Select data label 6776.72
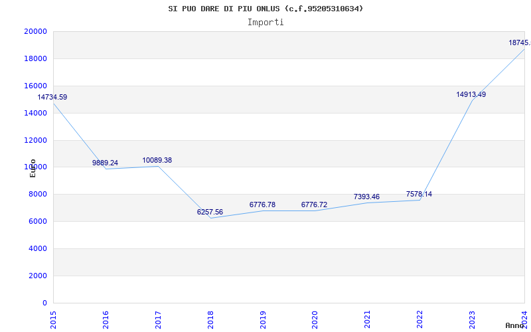The height and width of the screenshot is (332, 531). click(x=314, y=205)
